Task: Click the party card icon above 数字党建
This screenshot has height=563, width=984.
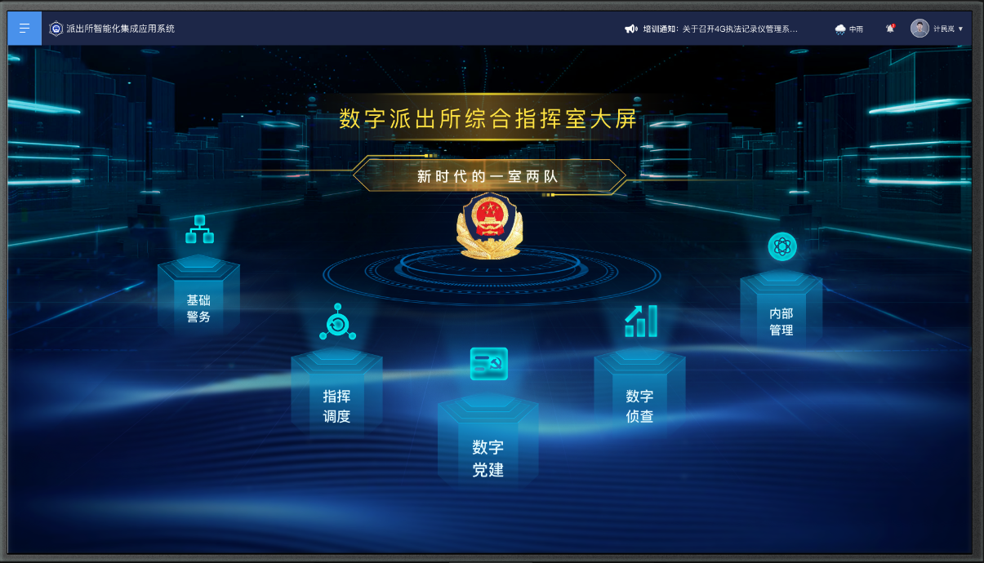Action: (489, 364)
